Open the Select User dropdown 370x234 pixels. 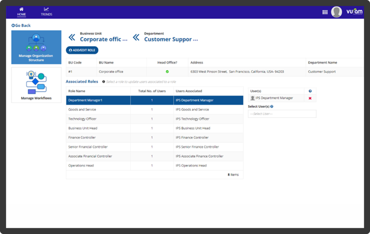[282, 113]
